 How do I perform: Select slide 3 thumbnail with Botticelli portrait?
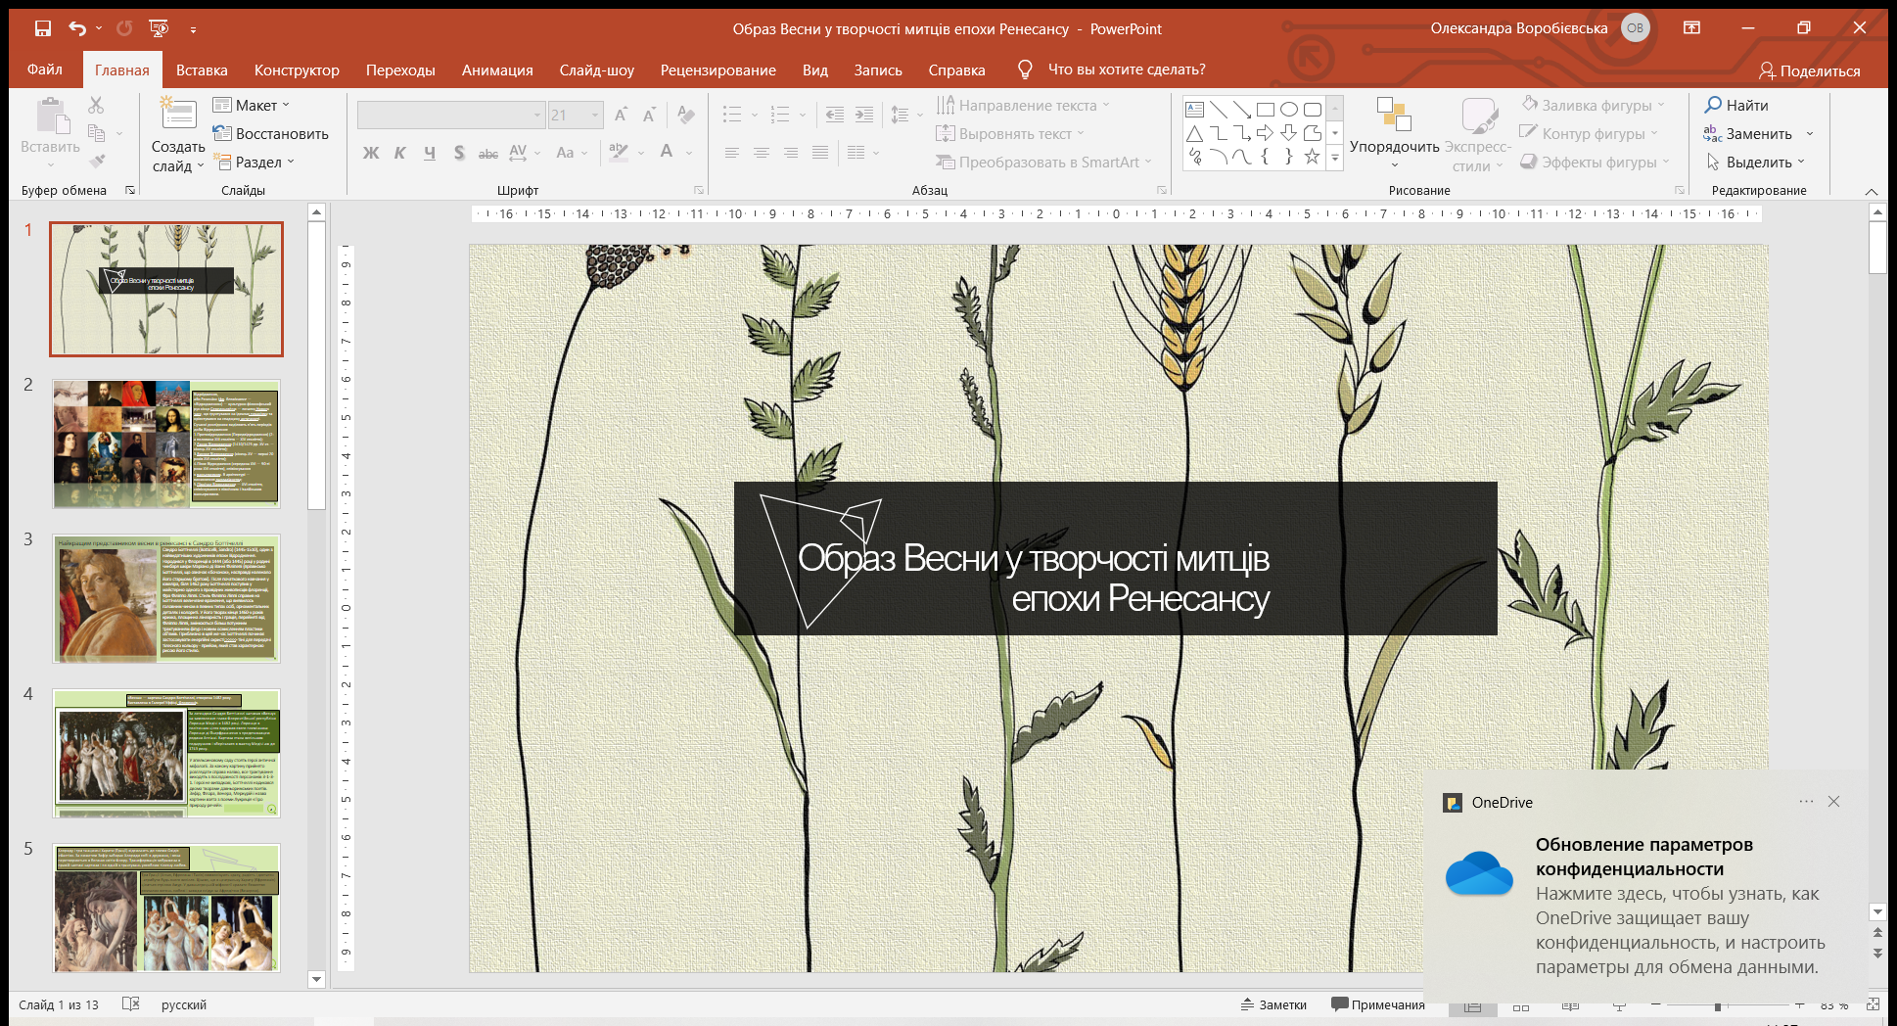(x=166, y=599)
